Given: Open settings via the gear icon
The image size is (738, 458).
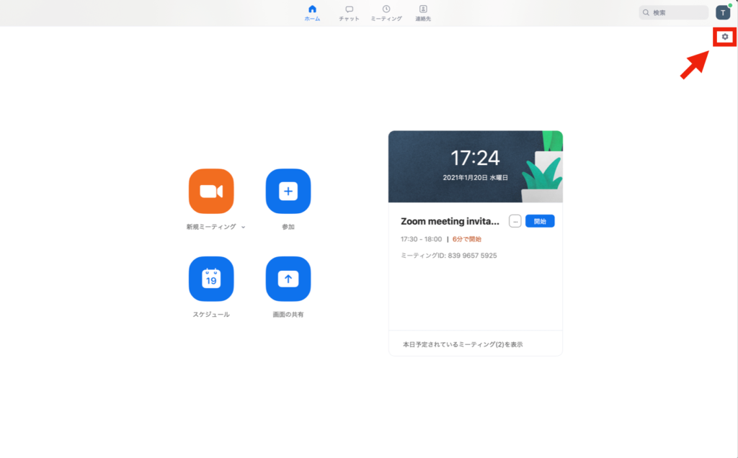Looking at the screenshot, I should 725,37.
